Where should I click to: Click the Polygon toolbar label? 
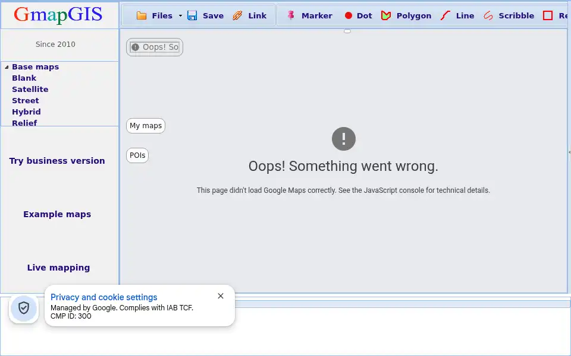[x=414, y=15]
